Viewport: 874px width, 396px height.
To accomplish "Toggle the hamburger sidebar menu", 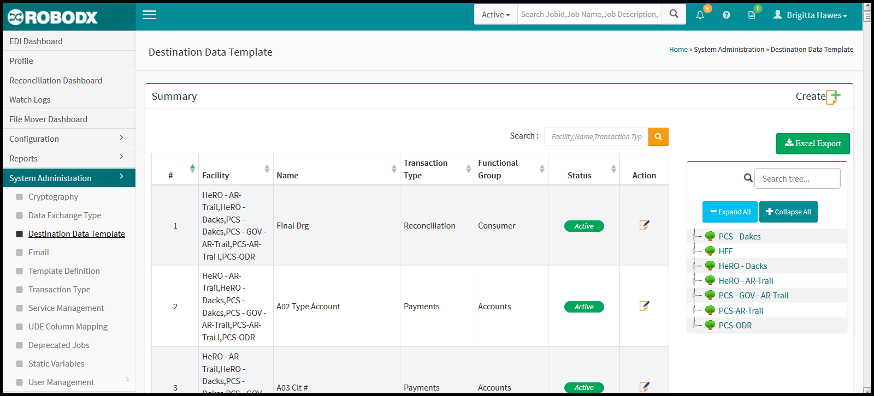I will pyautogui.click(x=149, y=15).
